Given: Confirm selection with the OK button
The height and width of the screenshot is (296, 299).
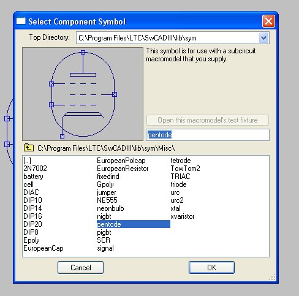Looking at the screenshot, I should (x=211, y=267).
